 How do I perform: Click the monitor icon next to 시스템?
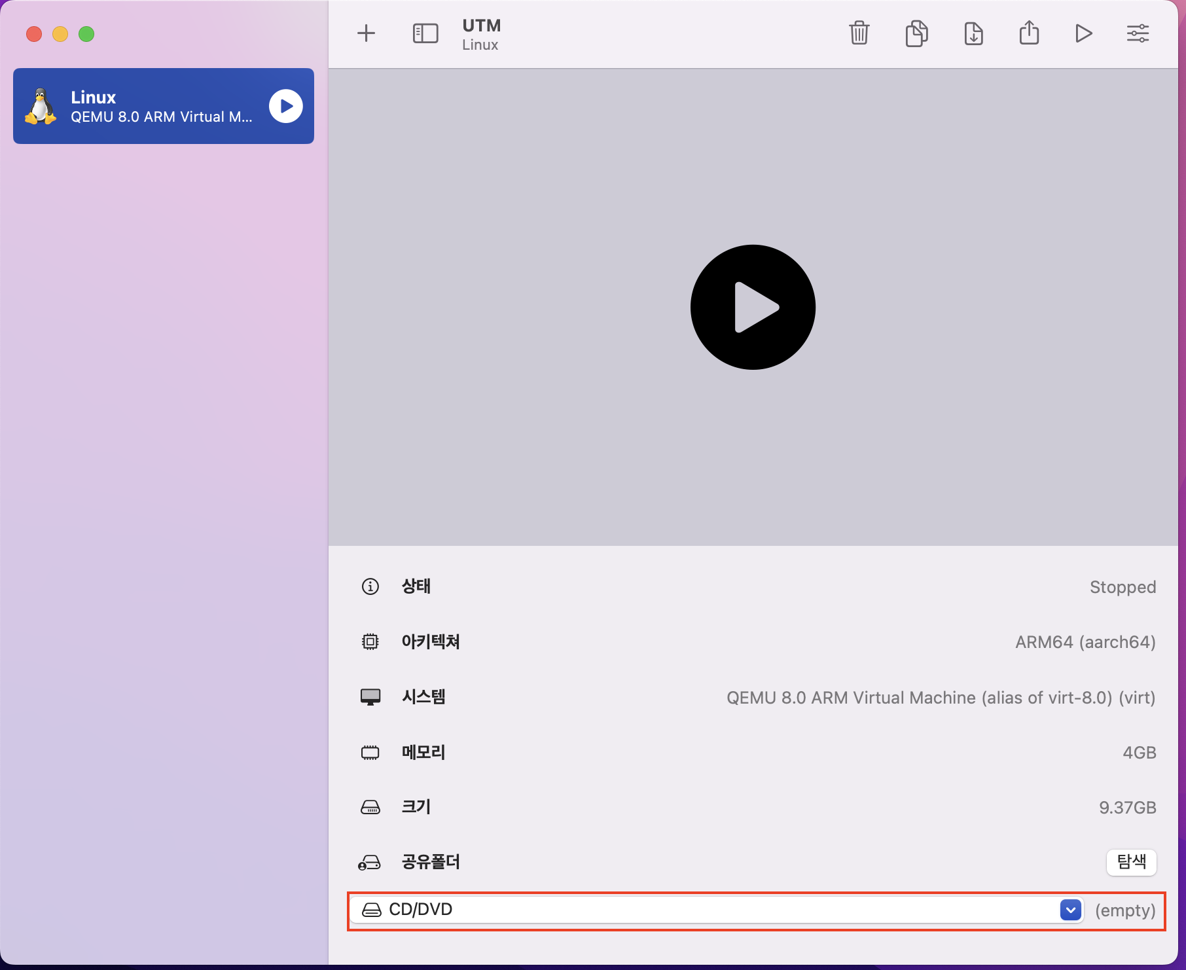coord(370,697)
